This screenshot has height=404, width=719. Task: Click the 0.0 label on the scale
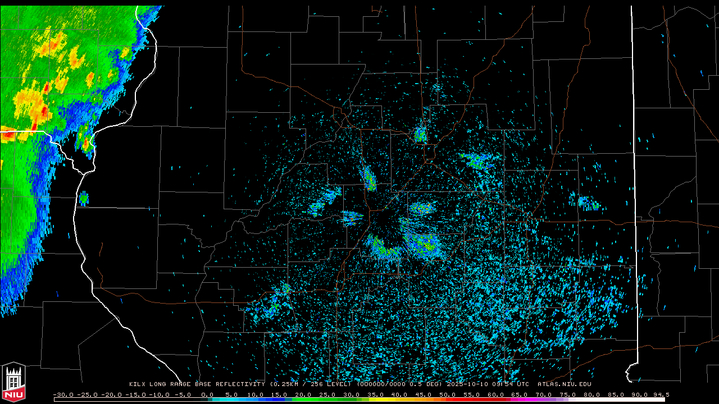coord(207,394)
